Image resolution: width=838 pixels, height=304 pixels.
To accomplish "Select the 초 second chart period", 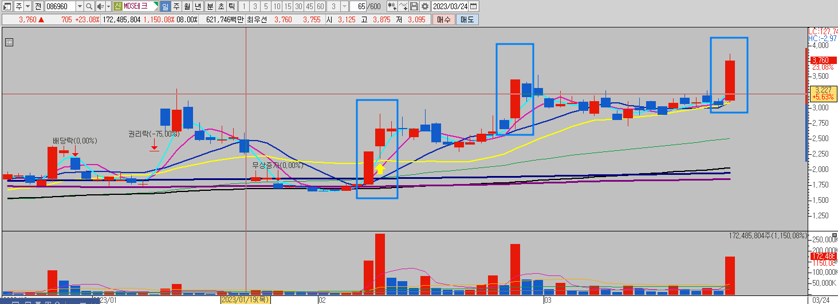I will [x=221, y=6].
